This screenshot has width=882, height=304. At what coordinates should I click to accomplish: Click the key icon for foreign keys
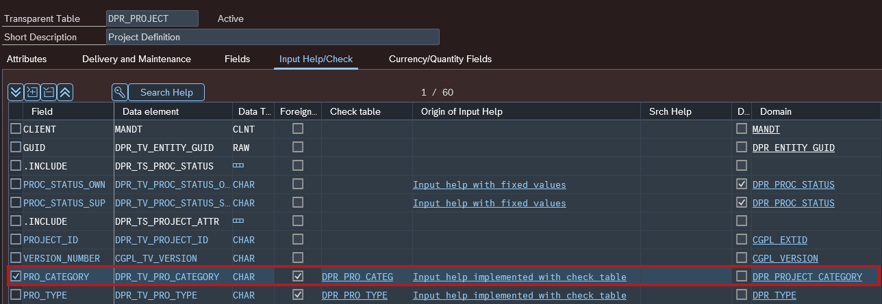[x=119, y=92]
